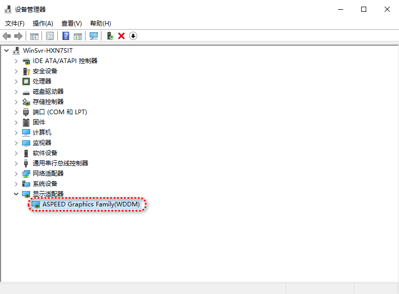This screenshot has height=294, width=399.
Task: Click the Device Manager title bar icon
Action: click(x=8, y=9)
